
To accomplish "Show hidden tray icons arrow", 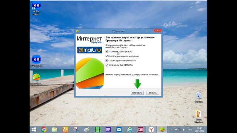I will click(x=171, y=130).
